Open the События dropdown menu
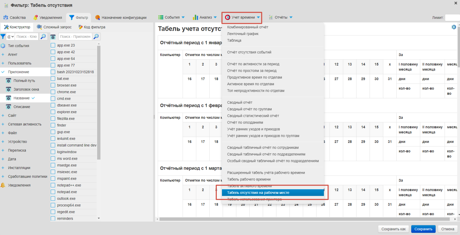Viewport: 460px width, 235px height. [172, 17]
